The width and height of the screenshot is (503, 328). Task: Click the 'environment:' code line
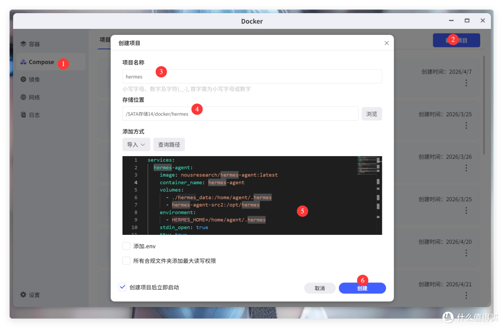pos(178,212)
